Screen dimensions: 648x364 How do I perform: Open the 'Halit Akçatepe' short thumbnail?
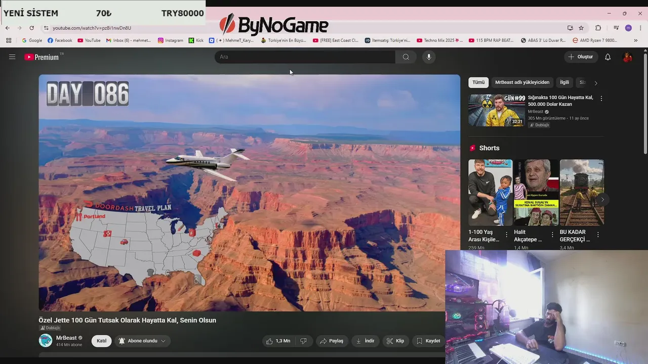(536, 193)
